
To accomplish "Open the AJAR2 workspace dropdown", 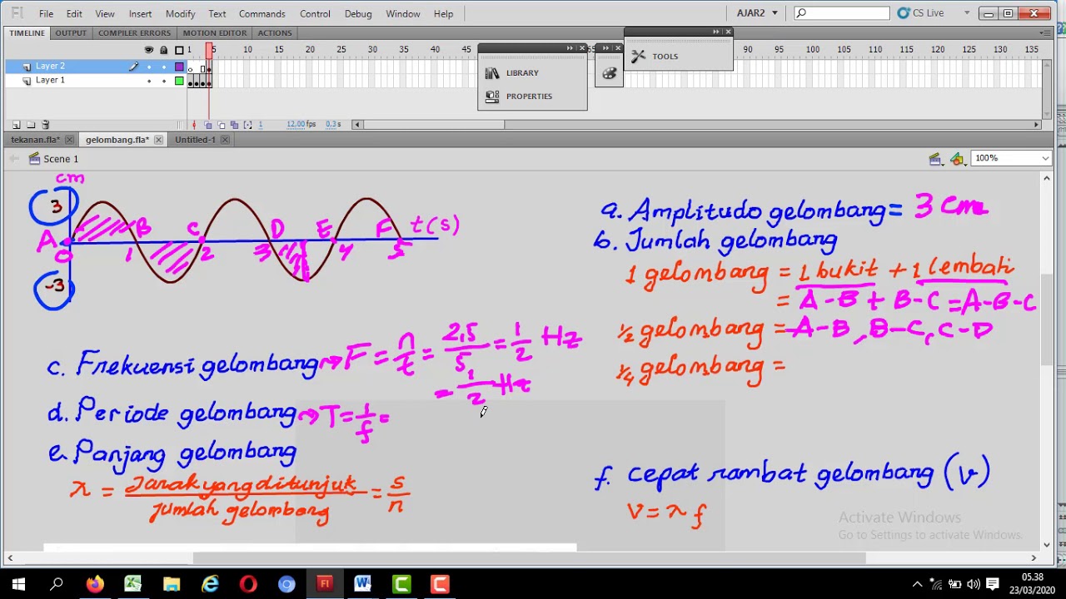I will [756, 13].
